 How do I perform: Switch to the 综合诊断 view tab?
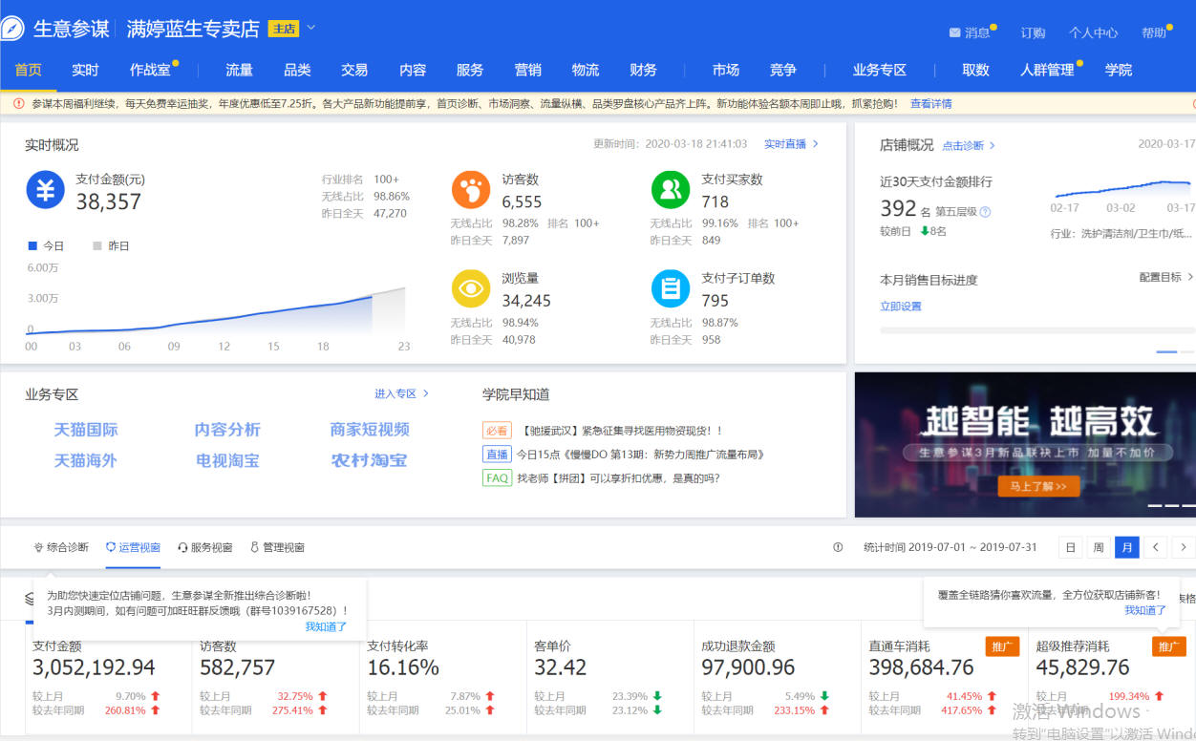61,547
